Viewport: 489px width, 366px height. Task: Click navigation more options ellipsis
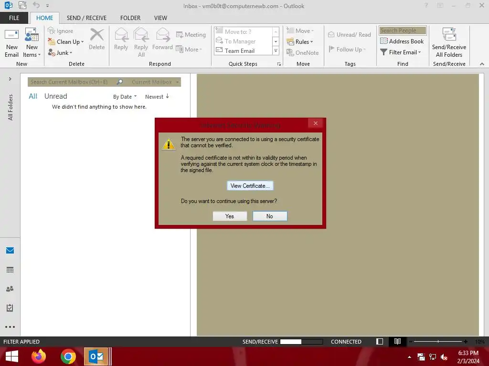(x=10, y=327)
